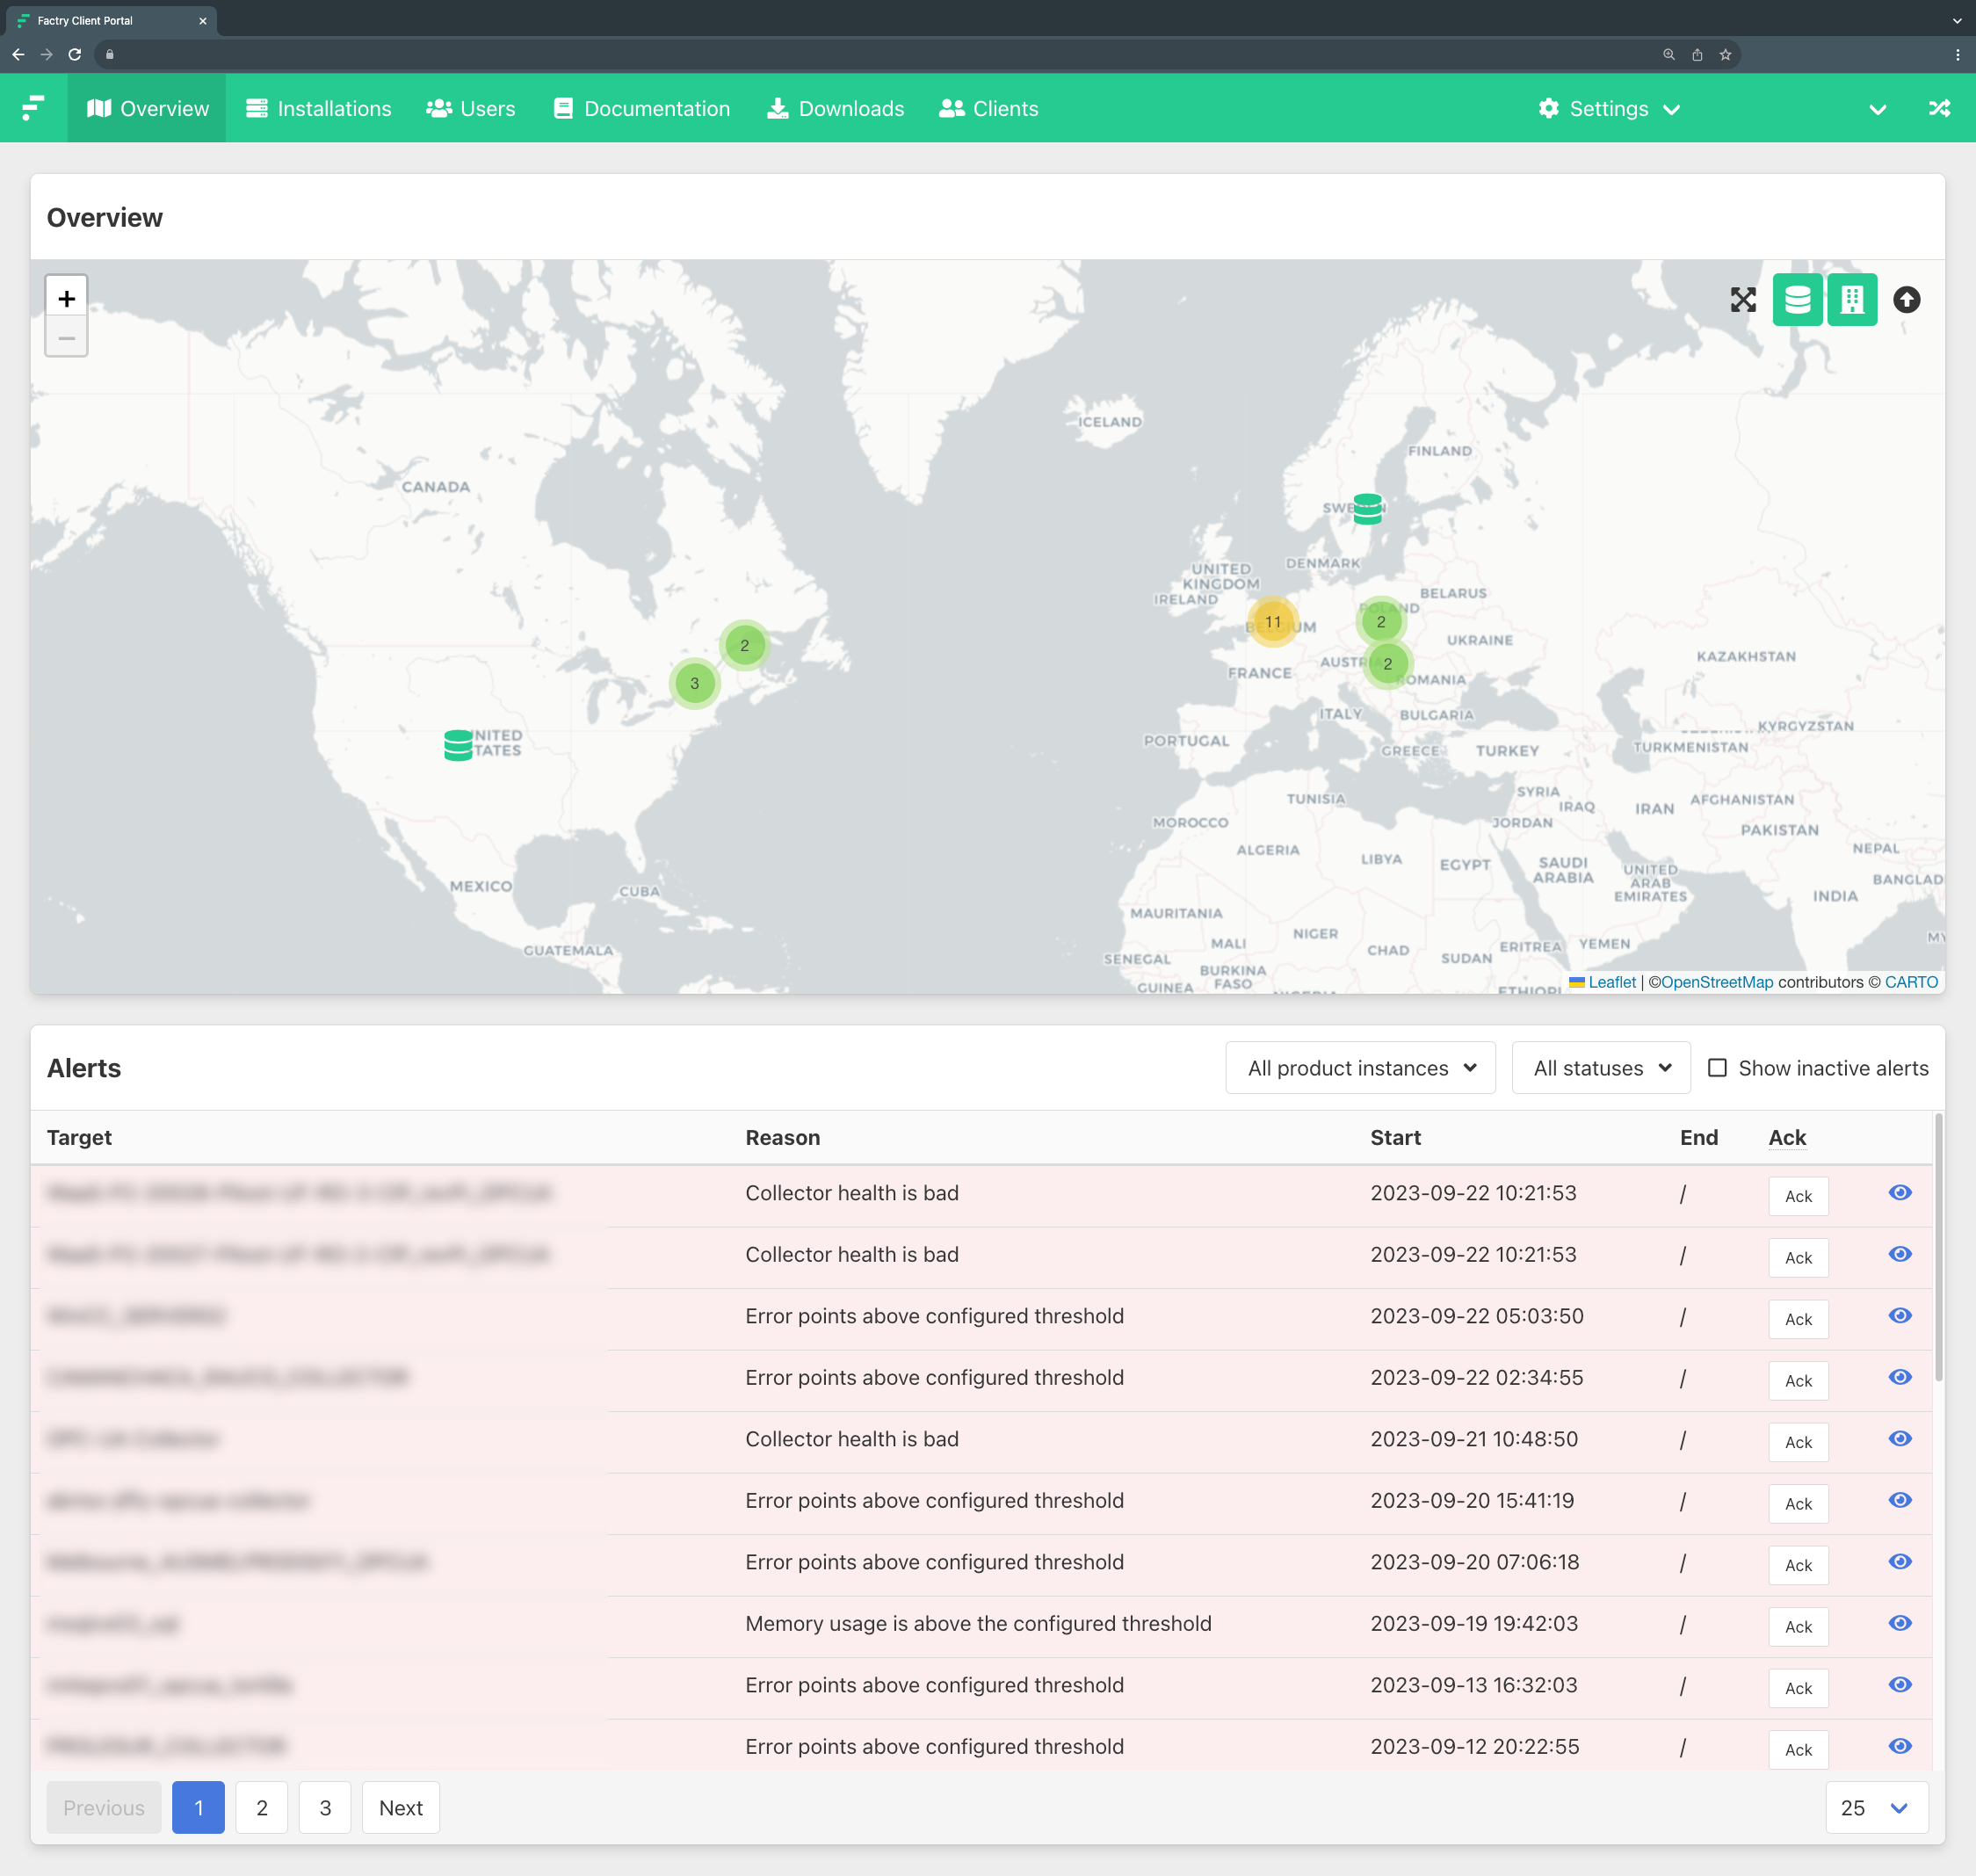Image resolution: width=1976 pixels, height=1876 pixels.
Task: Open the Installations tab
Action: pyautogui.click(x=319, y=108)
